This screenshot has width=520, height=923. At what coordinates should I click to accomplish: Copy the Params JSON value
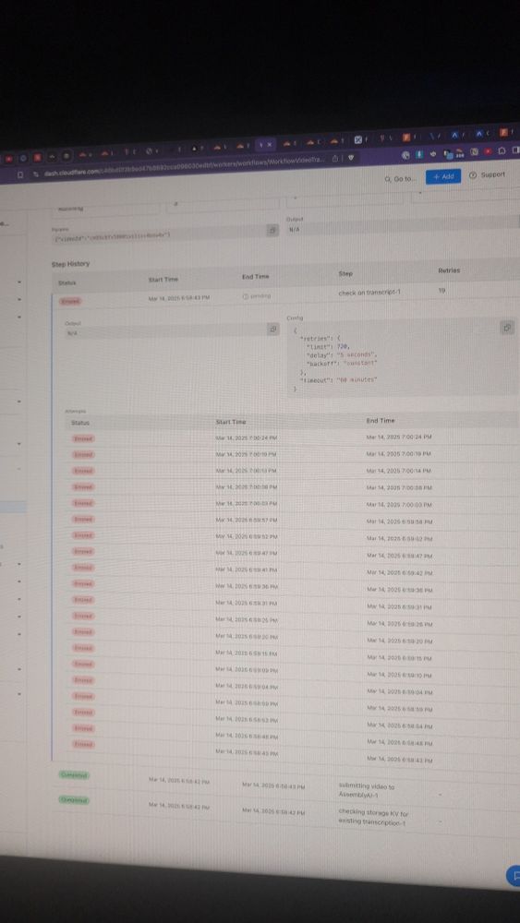(x=272, y=231)
